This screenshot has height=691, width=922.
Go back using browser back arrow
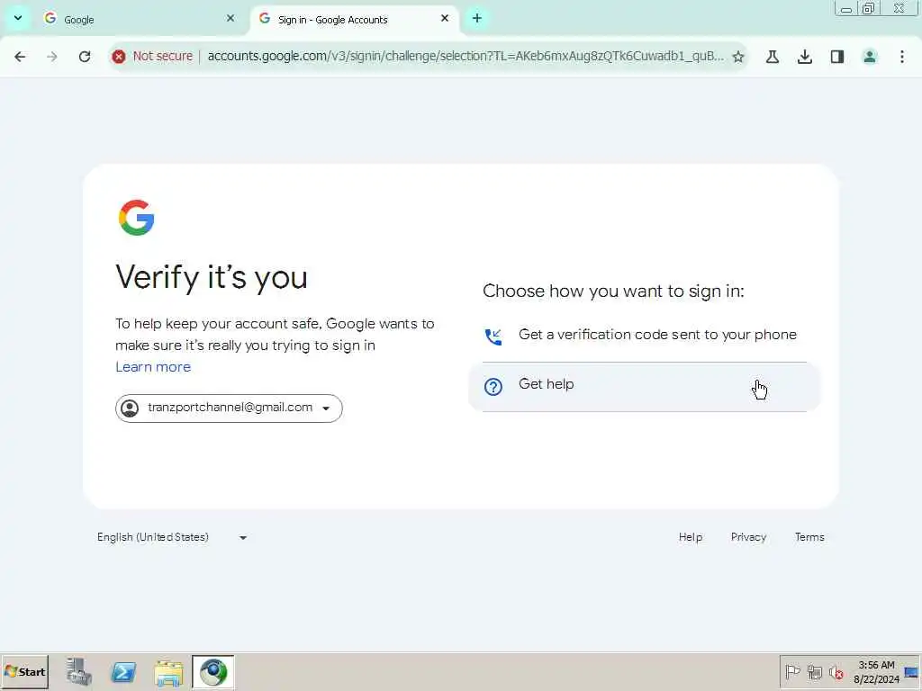20,57
